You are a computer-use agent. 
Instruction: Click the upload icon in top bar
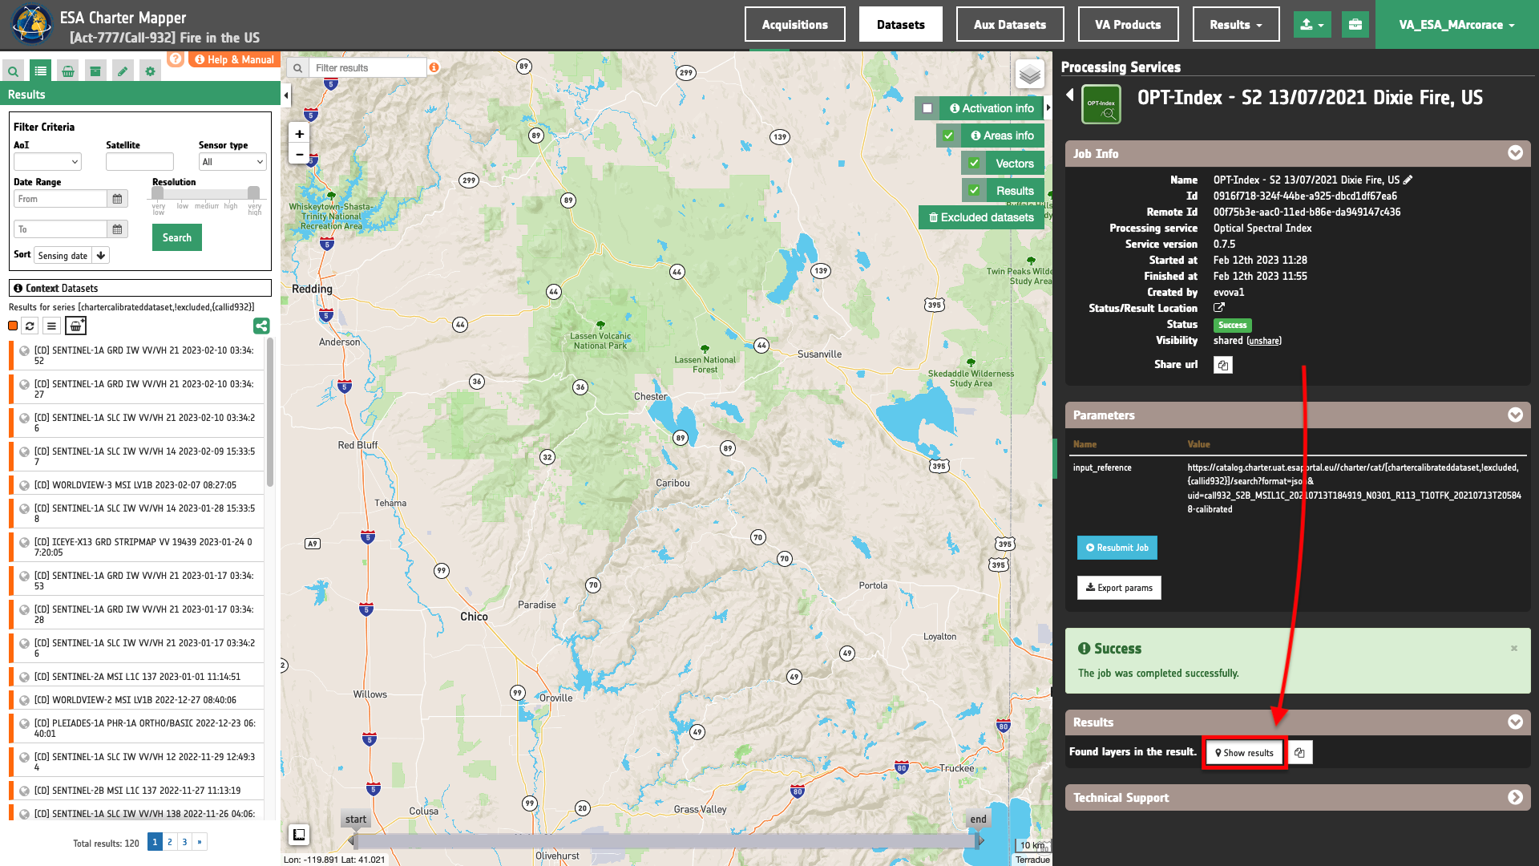tap(1312, 25)
